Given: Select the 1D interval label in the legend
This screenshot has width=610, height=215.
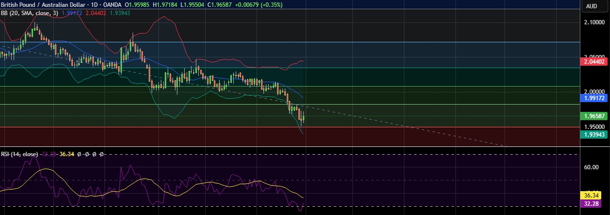Looking at the screenshot, I should click(88, 5).
